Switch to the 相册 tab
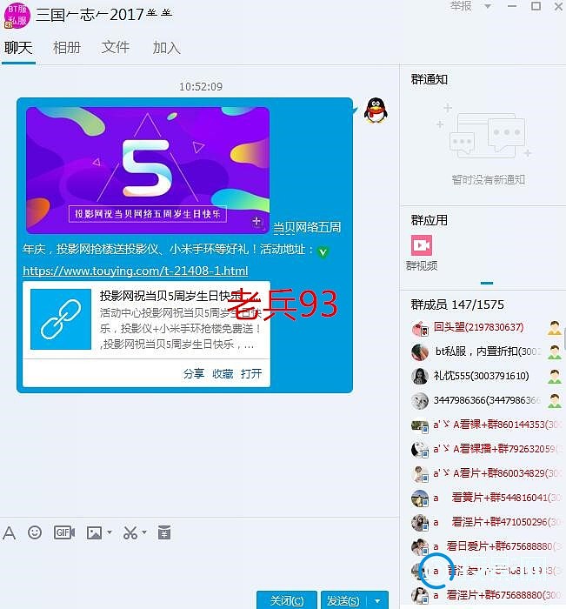This screenshot has width=566, height=609. (67, 48)
